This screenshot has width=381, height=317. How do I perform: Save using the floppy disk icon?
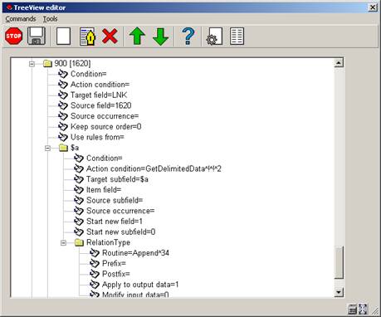tap(37, 36)
